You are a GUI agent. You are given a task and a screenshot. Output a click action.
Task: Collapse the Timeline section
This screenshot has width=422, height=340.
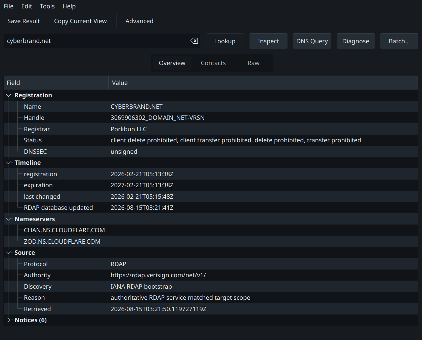9,163
